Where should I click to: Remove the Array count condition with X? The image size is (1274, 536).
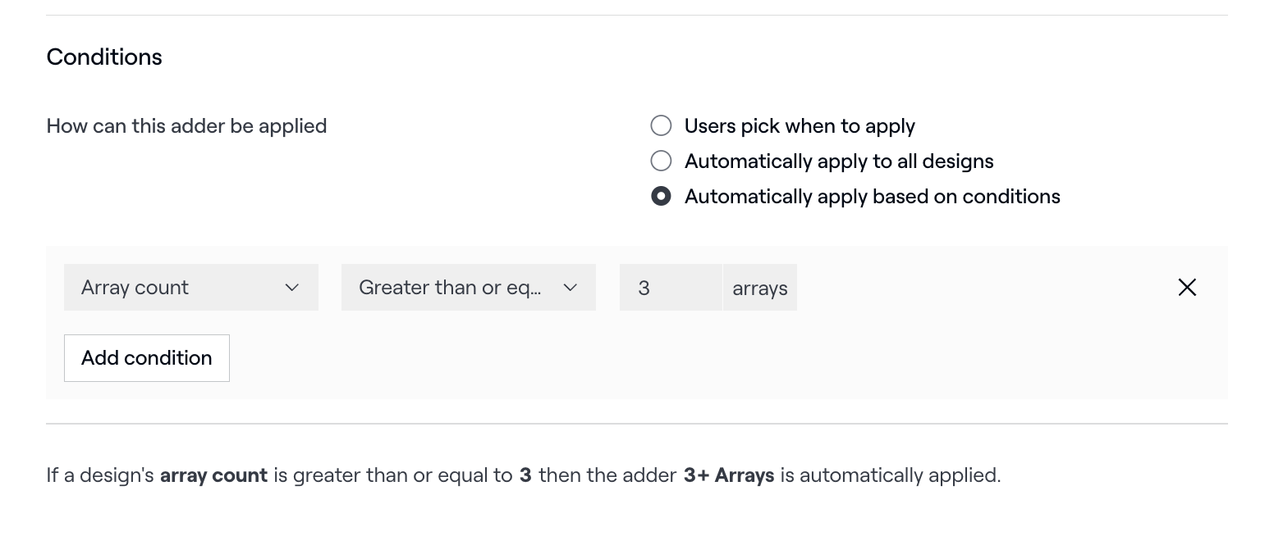click(x=1187, y=288)
